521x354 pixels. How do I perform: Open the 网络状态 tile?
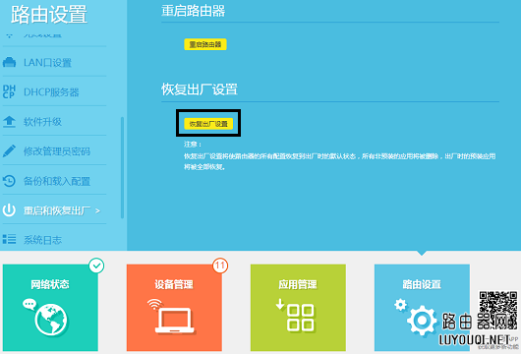point(50,308)
